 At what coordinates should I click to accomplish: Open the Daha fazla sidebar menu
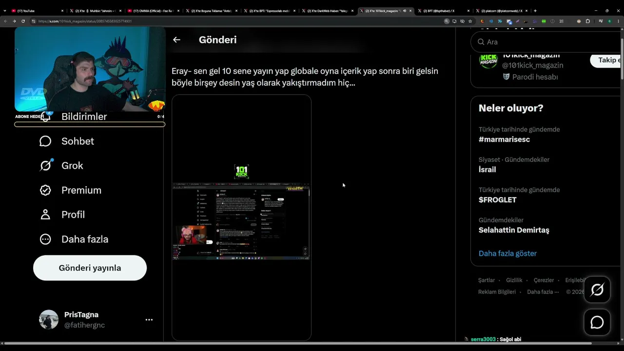coord(74,239)
